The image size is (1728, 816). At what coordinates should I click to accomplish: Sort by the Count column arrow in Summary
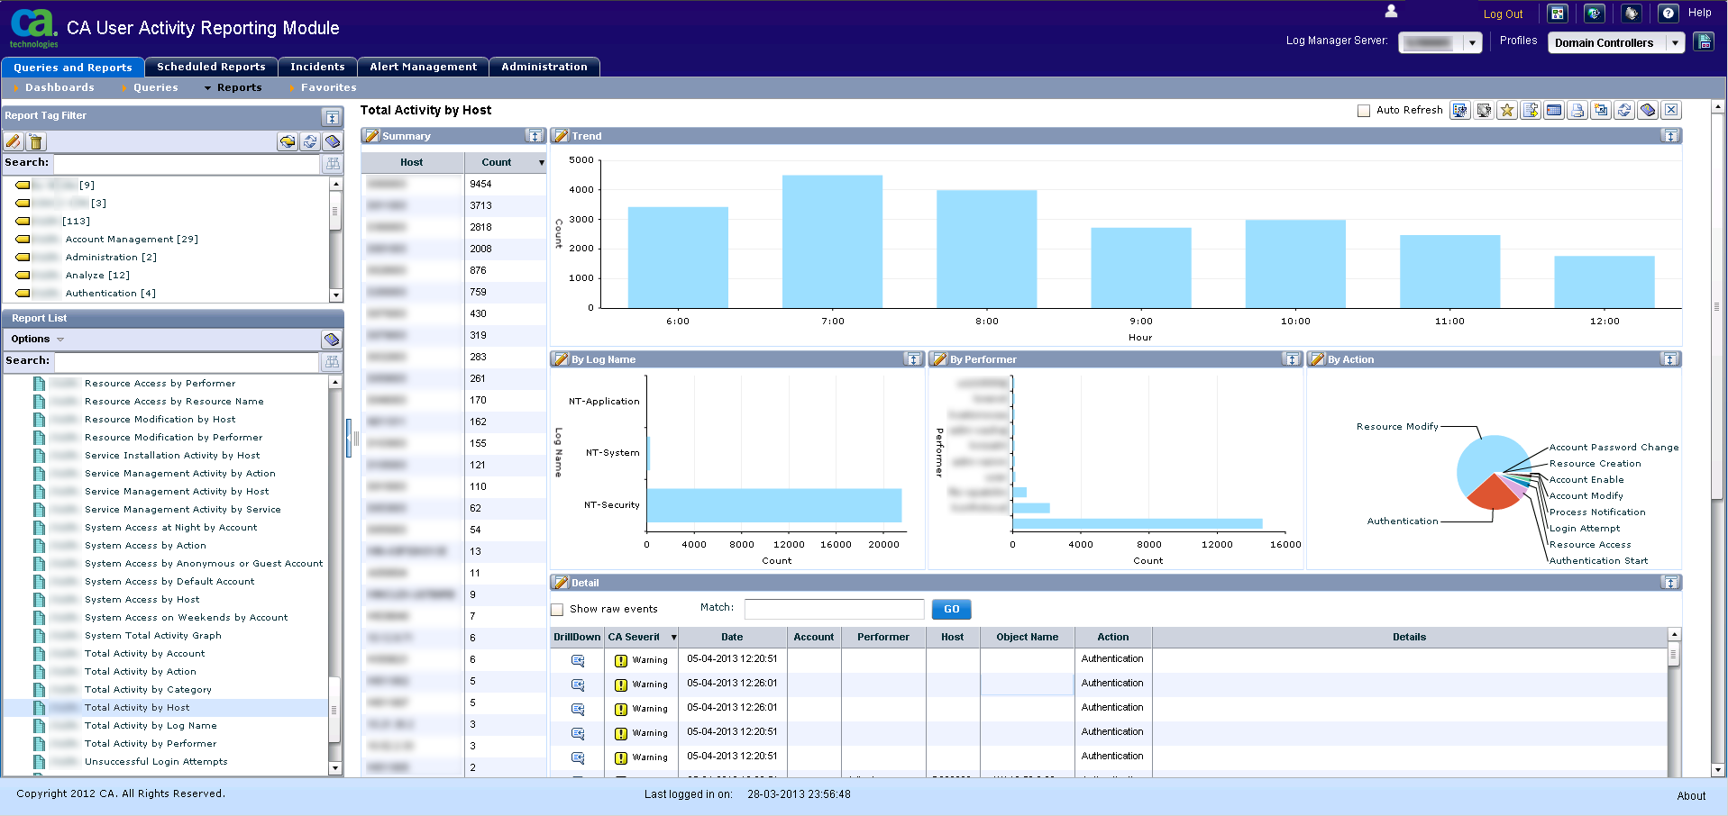[542, 163]
